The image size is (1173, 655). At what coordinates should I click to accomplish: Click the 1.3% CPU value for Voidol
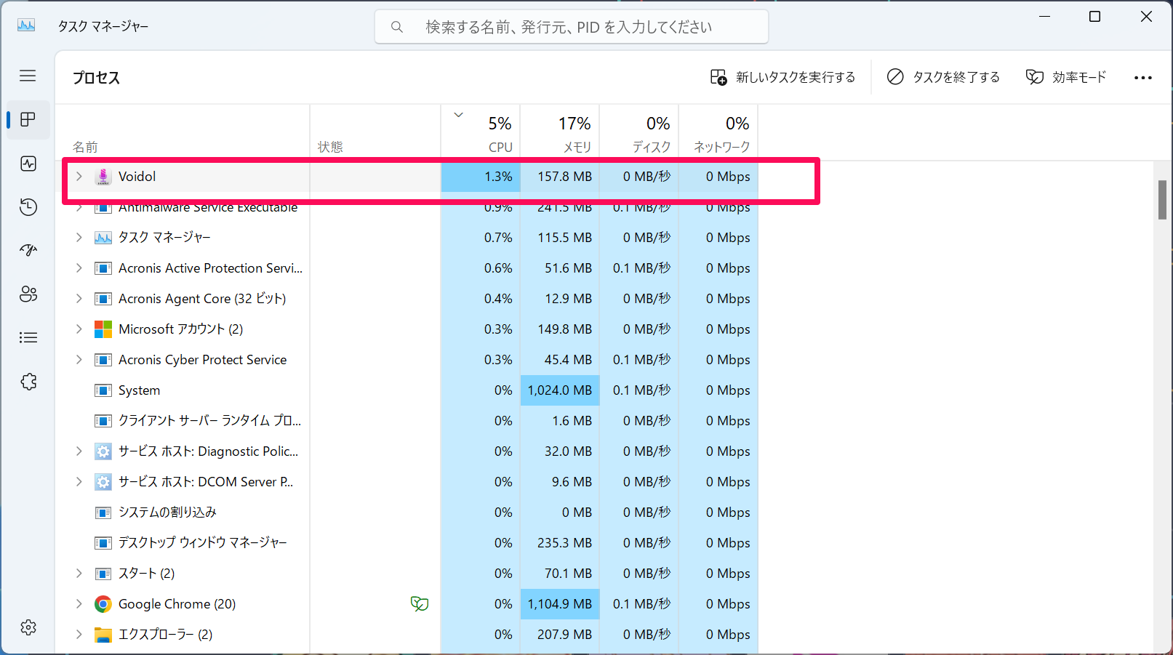[x=498, y=177]
